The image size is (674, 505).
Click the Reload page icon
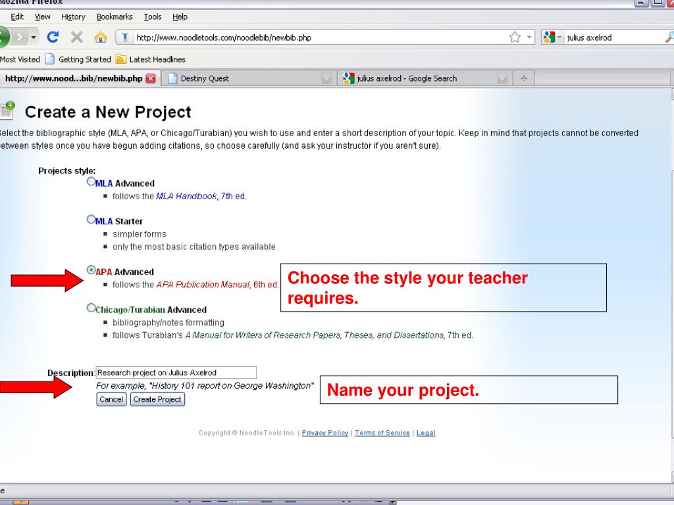pos(53,37)
